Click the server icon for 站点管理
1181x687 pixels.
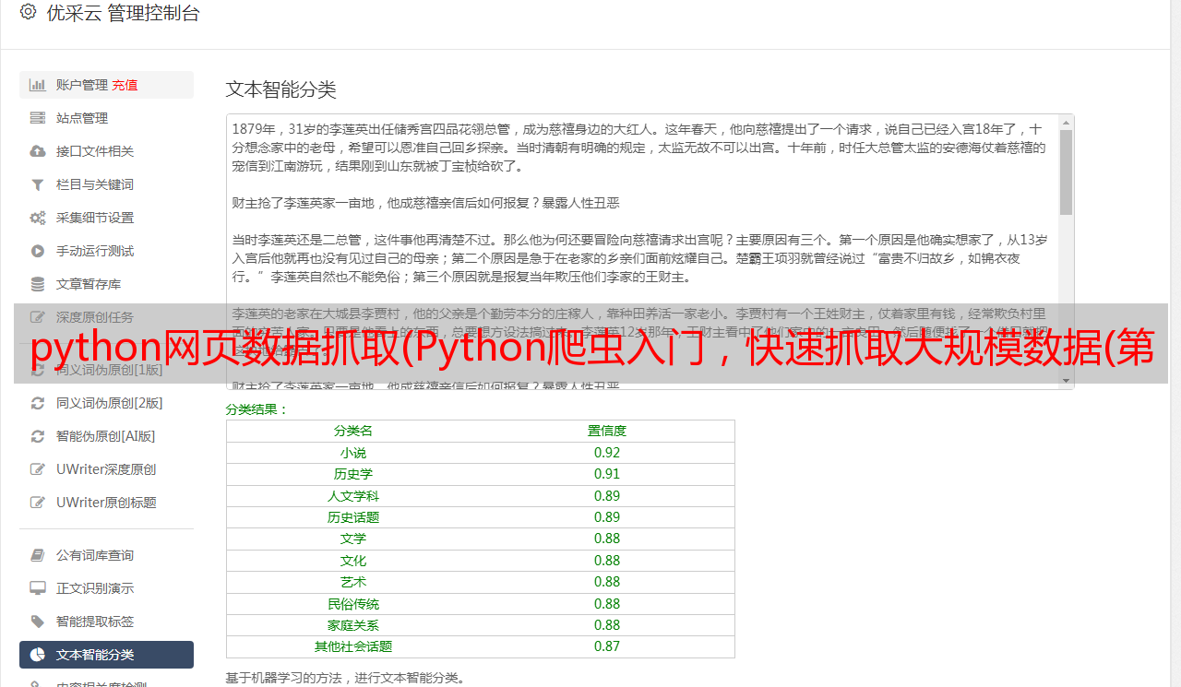point(38,118)
